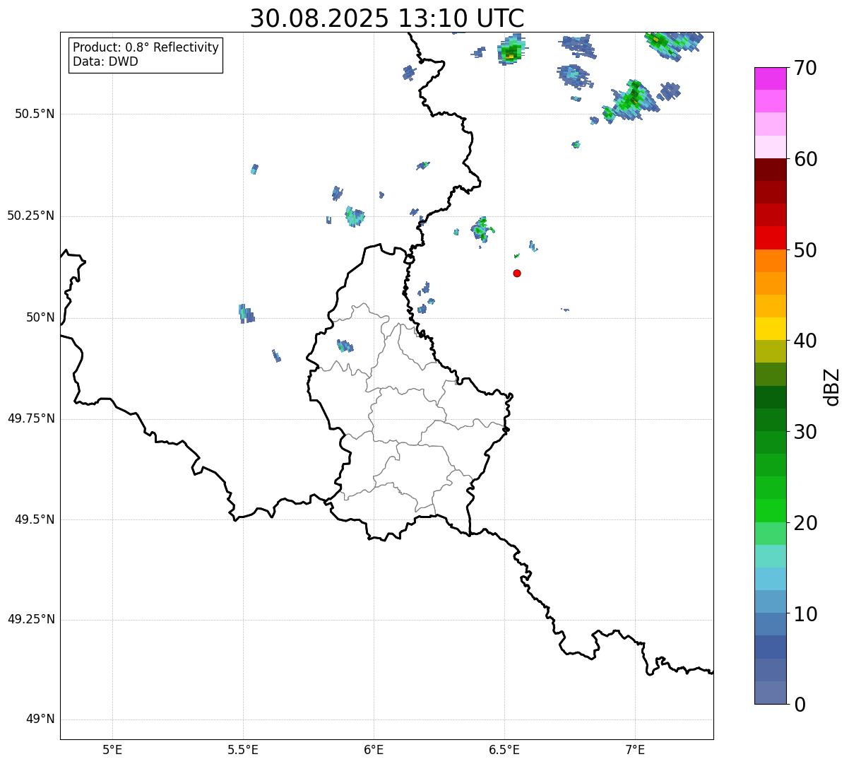Select the bright yellow swatch just above 40
The width and height of the screenshot is (849, 764).
click(770, 329)
